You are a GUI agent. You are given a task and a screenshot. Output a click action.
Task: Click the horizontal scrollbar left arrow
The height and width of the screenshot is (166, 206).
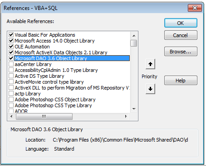[x=11, y=116]
